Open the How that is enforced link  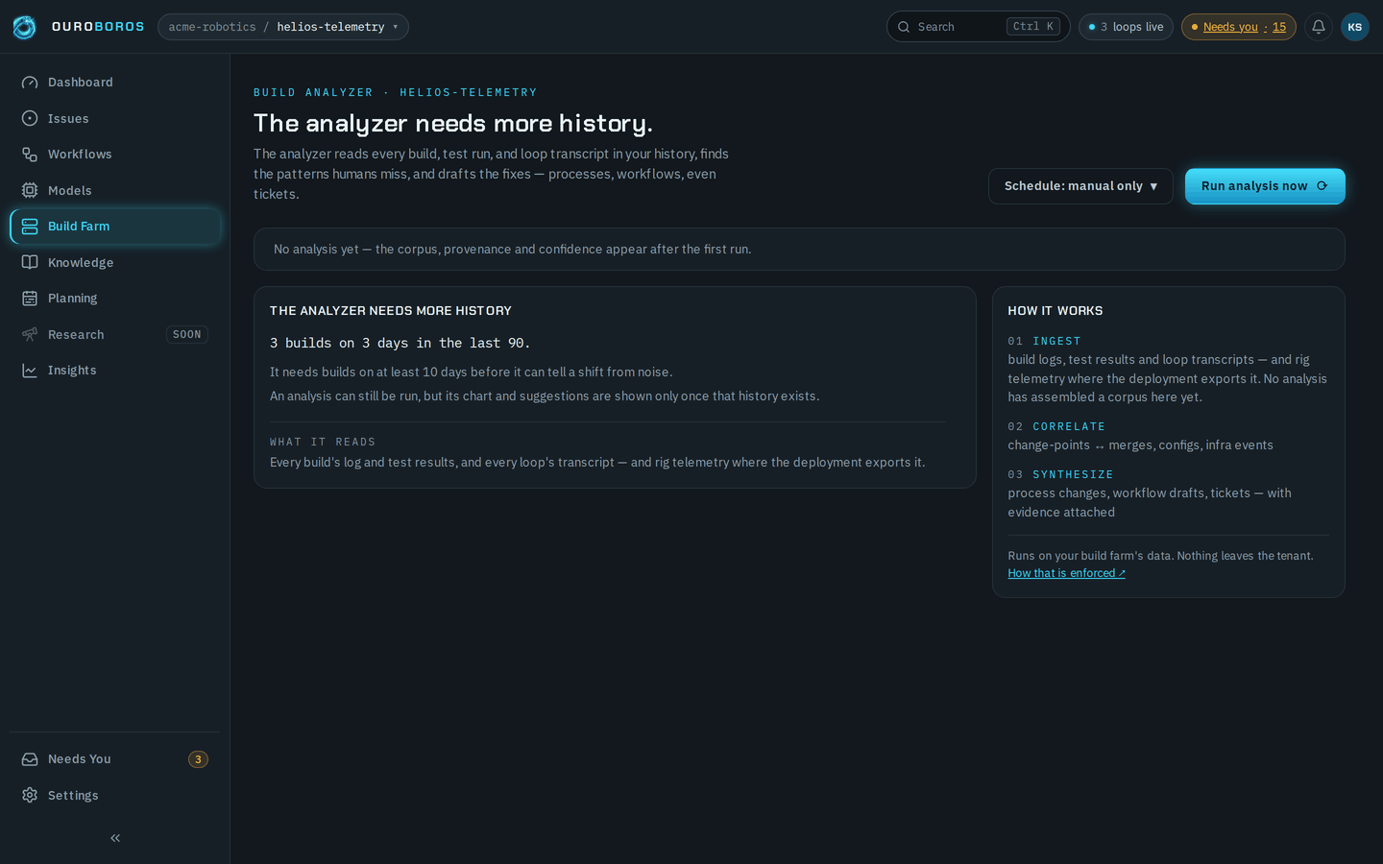(1066, 573)
